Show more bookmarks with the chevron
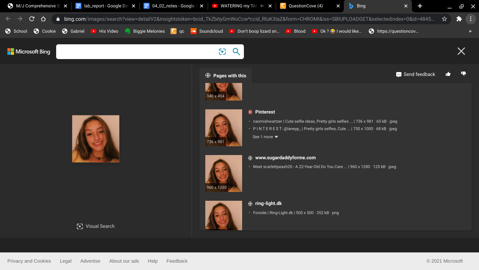This screenshot has width=479, height=270. [x=470, y=31]
